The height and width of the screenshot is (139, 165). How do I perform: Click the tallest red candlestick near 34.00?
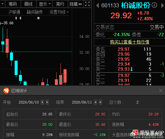7,45
